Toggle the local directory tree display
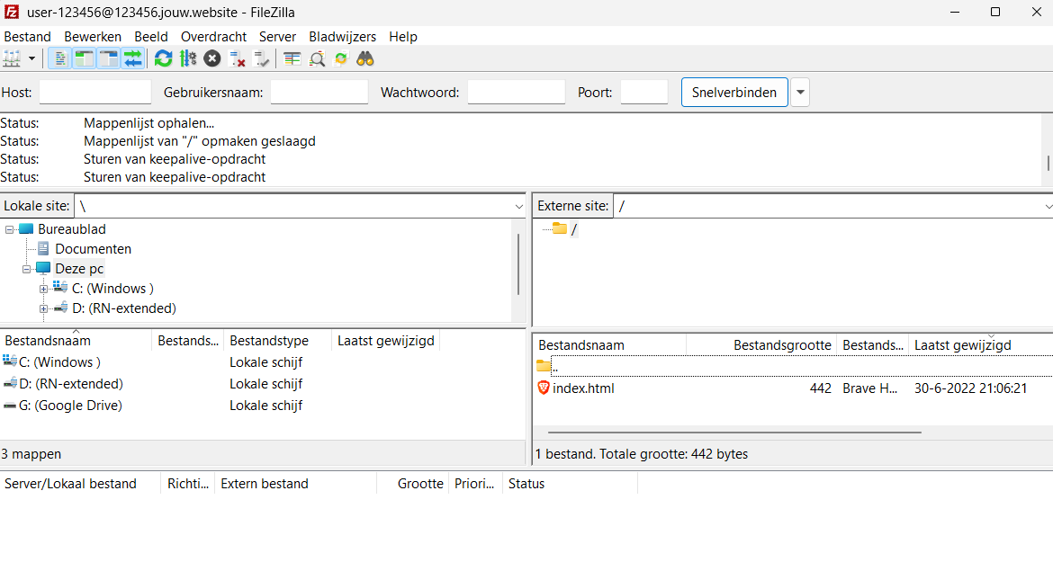 [85, 59]
